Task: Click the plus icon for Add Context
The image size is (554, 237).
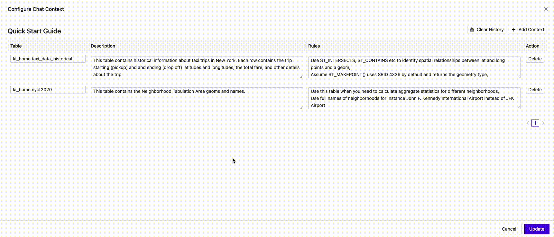Action: coord(514,30)
